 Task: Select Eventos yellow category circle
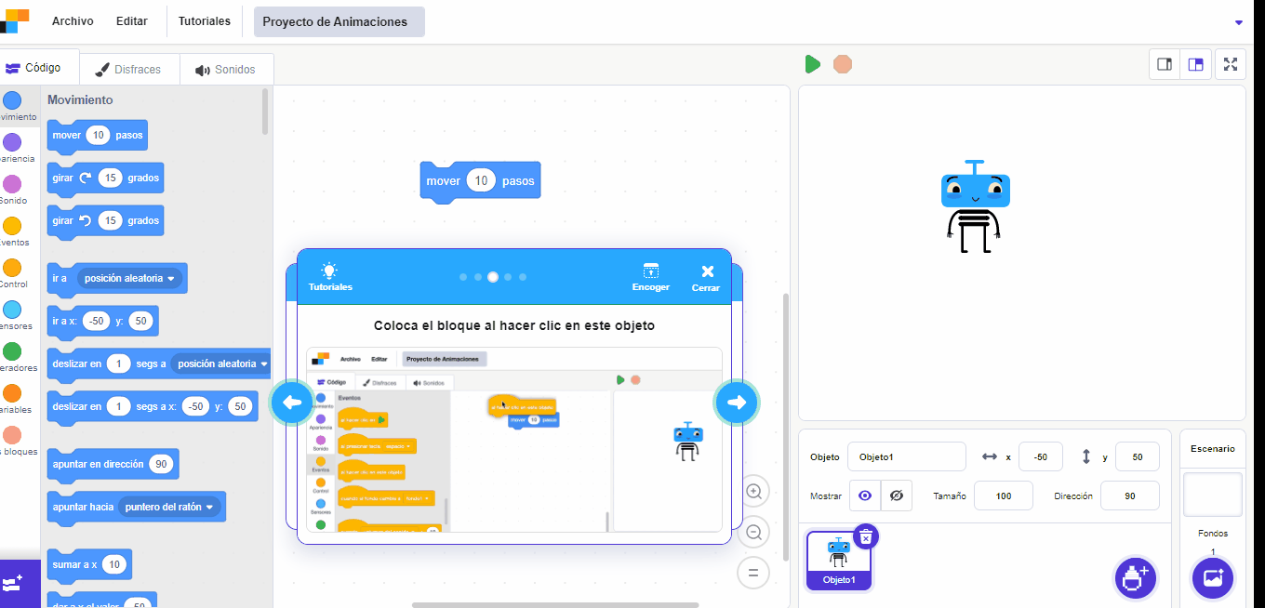point(12,225)
